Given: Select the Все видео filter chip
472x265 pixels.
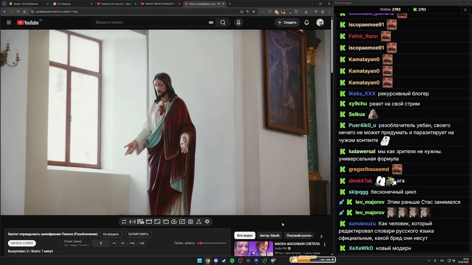Looking at the screenshot, I should pyautogui.click(x=245, y=236).
